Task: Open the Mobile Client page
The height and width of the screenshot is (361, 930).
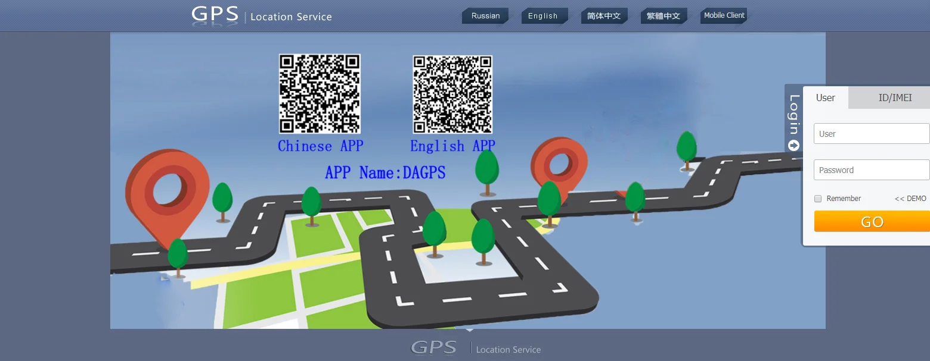Action: coord(724,15)
